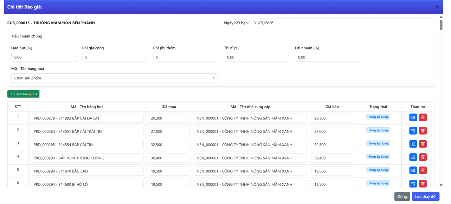Screen dimensions: 451x204
Task: Edit the Ngày hết hạn date field
Action: pos(342,23)
